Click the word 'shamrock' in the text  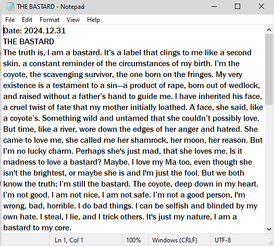click(x=149, y=140)
